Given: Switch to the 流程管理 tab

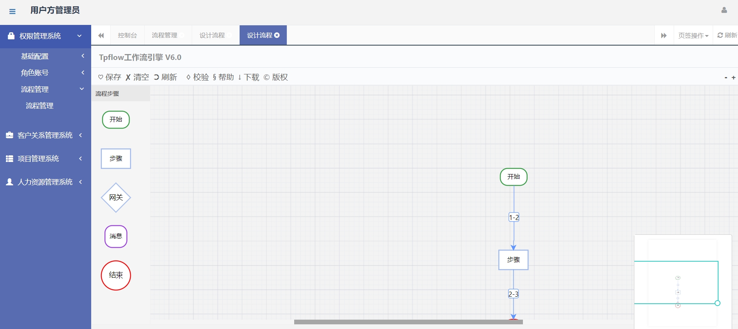Looking at the screenshot, I should coord(168,35).
